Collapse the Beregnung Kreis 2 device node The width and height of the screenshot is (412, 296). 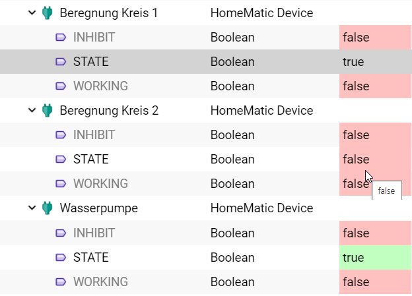(32, 110)
